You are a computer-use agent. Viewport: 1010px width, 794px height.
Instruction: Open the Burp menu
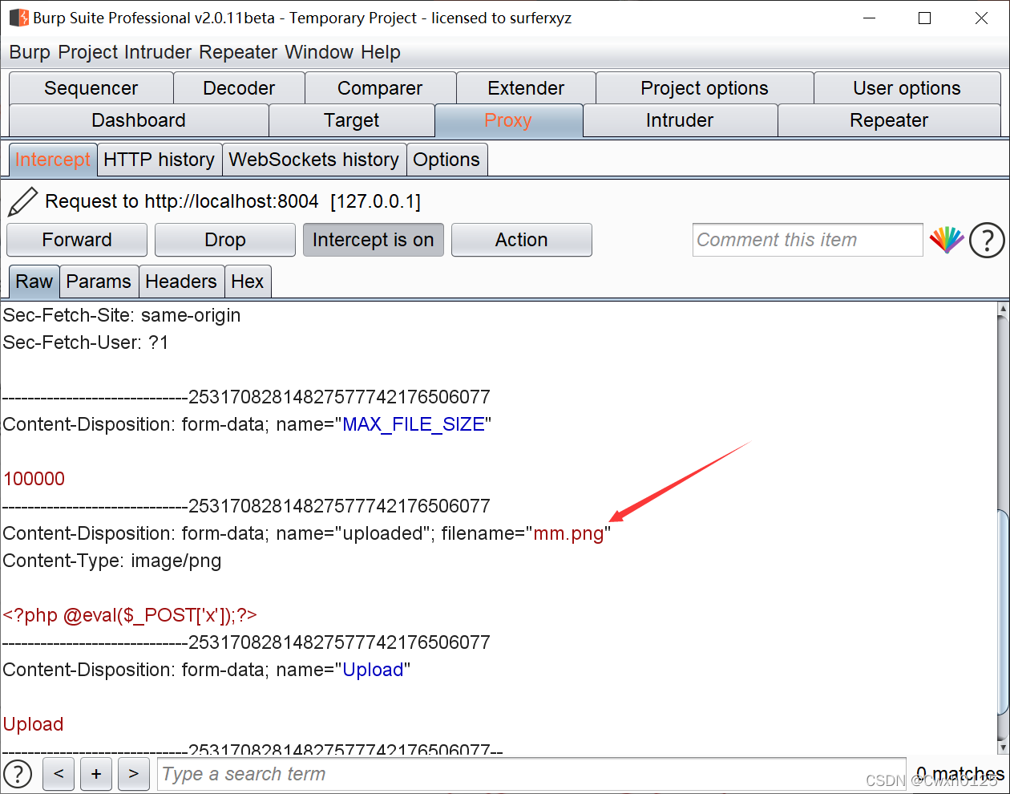click(x=30, y=52)
